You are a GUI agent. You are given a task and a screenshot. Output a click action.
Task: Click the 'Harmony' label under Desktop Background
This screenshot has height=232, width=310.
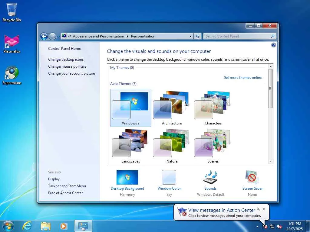(127, 195)
